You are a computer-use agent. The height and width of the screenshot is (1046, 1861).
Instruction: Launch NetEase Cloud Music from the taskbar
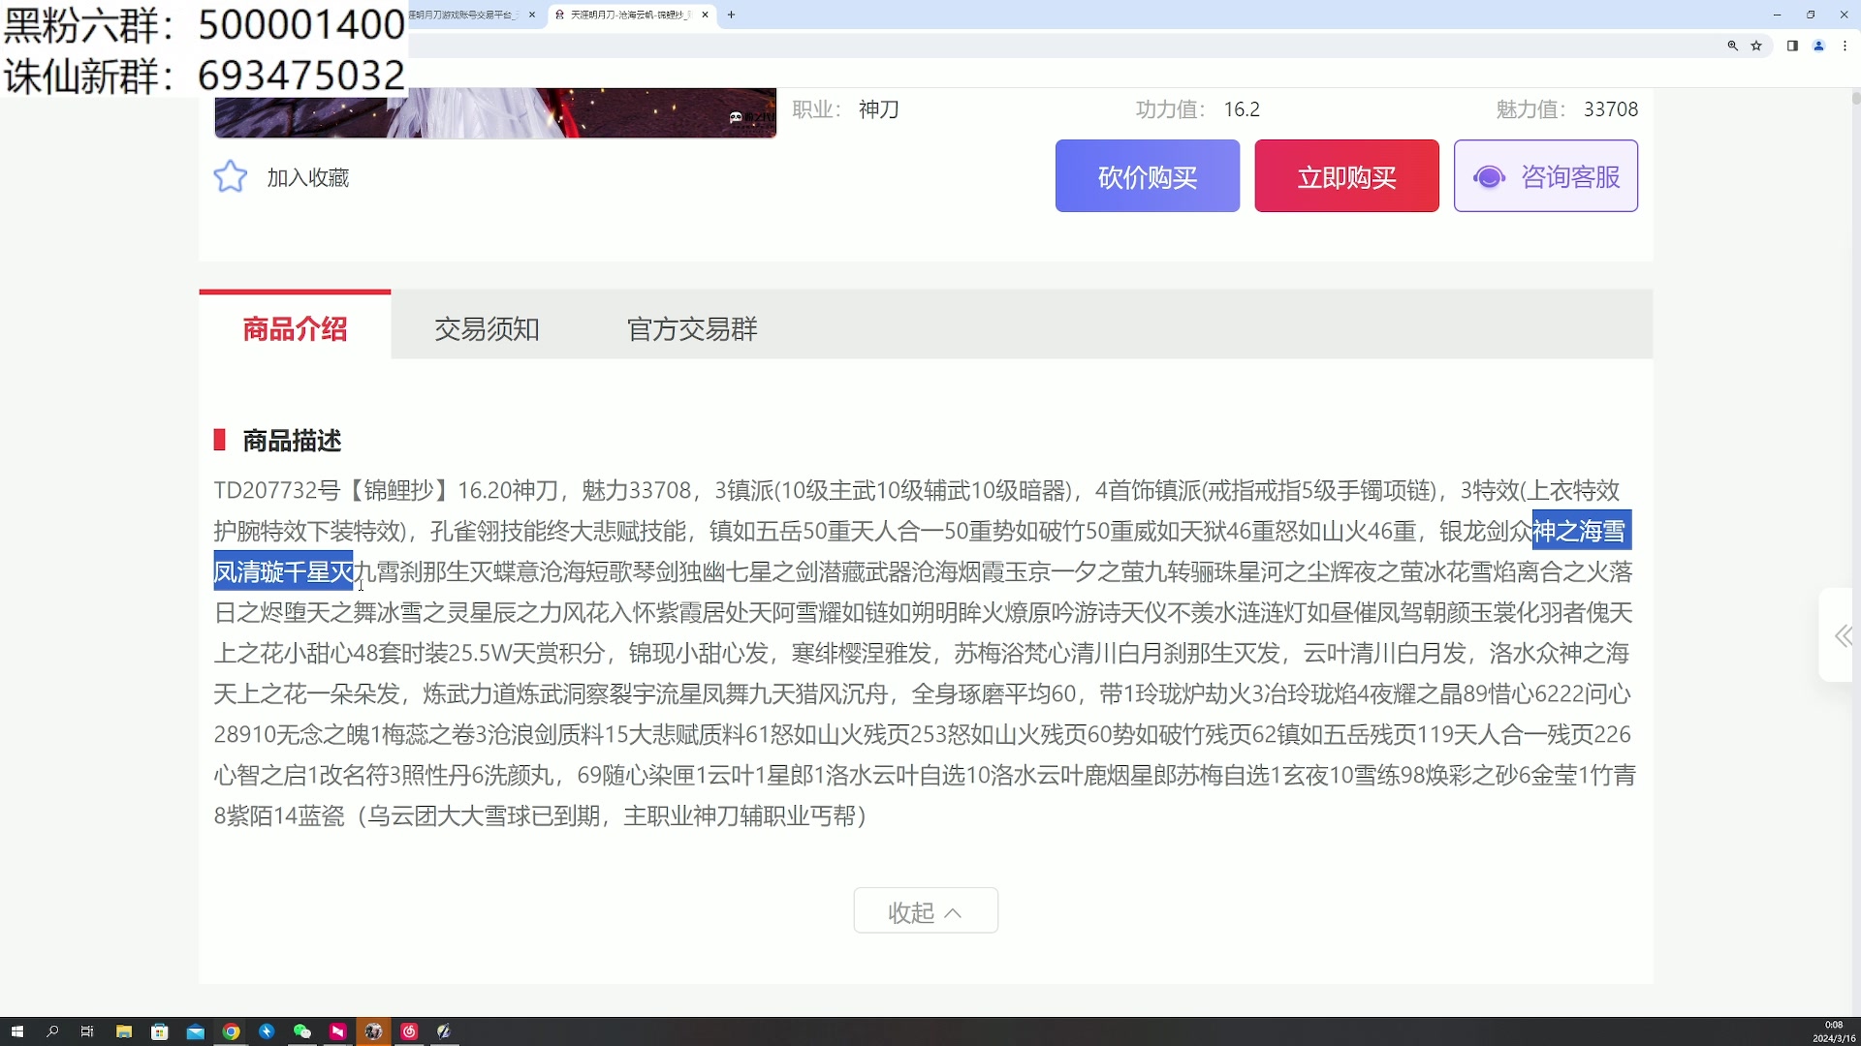click(x=408, y=1031)
